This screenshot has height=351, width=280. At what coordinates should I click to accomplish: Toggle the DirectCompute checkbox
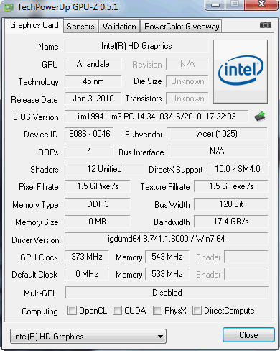197,310
